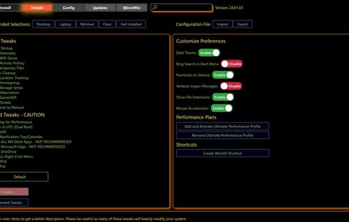Select the Tweaks tab

pos(37,7)
